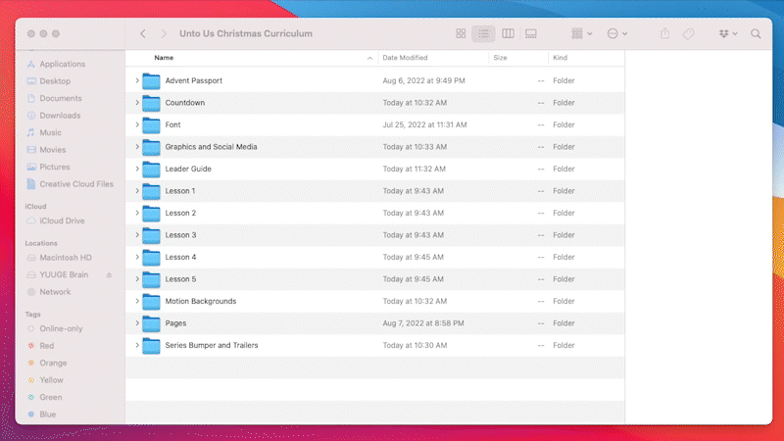Click 'Aug 7, 2022 at 8:58 PM'
Screen dimensions: 784x441
(423, 323)
